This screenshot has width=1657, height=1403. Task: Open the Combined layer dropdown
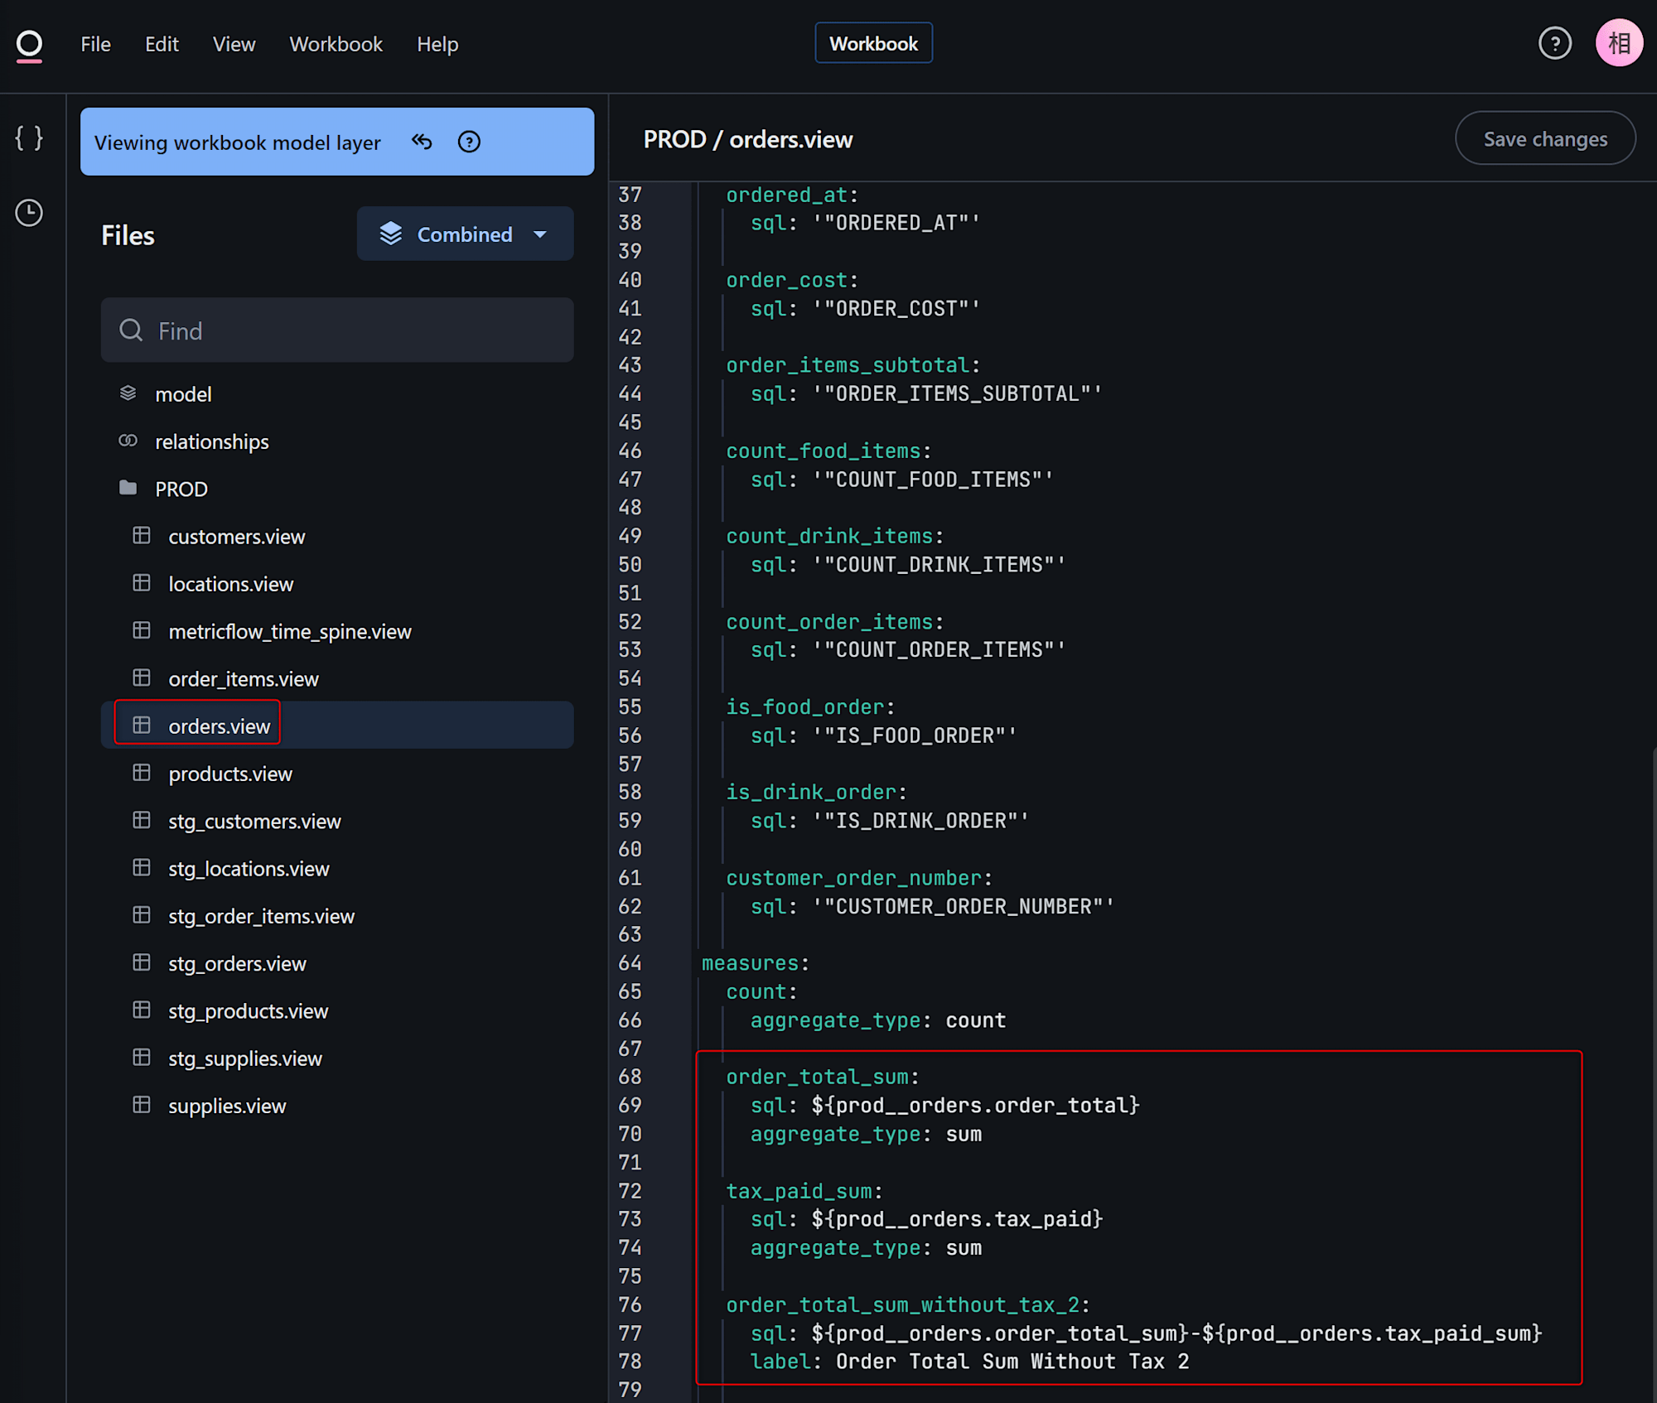[x=465, y=234]
